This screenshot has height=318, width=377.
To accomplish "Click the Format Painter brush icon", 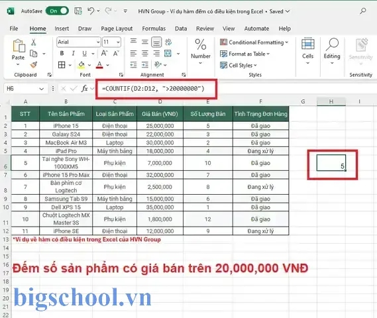I will point(34,65).
